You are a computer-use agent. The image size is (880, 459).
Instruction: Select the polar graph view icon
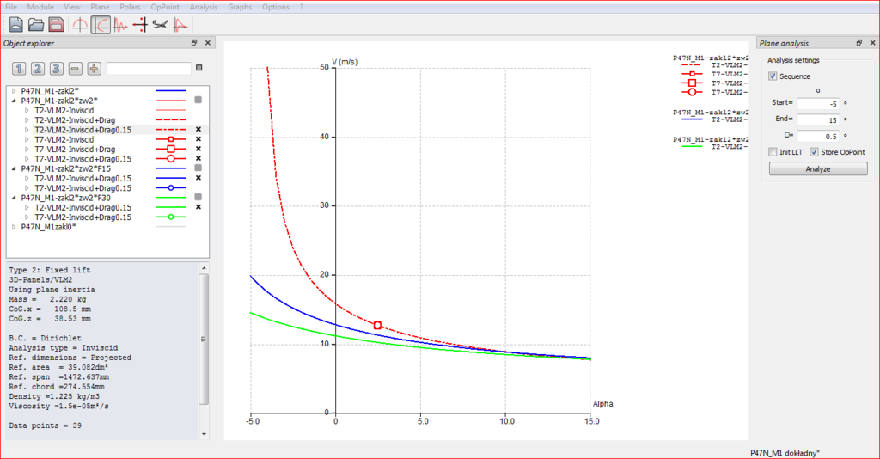(x=101, y=25)
